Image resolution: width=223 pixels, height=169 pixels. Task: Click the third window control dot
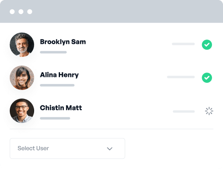30,11
